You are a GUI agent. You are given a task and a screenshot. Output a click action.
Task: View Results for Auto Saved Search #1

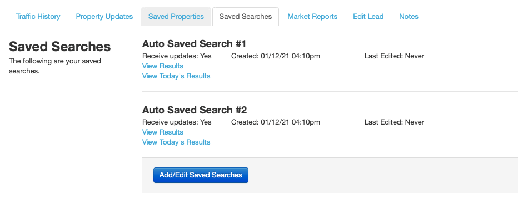tap(162, 66)
